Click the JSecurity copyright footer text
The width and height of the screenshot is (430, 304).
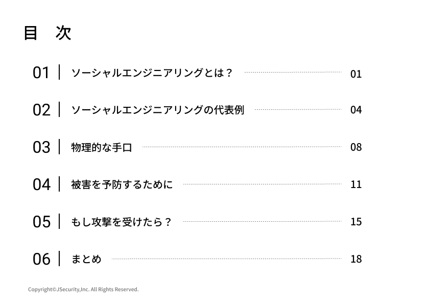83,290
